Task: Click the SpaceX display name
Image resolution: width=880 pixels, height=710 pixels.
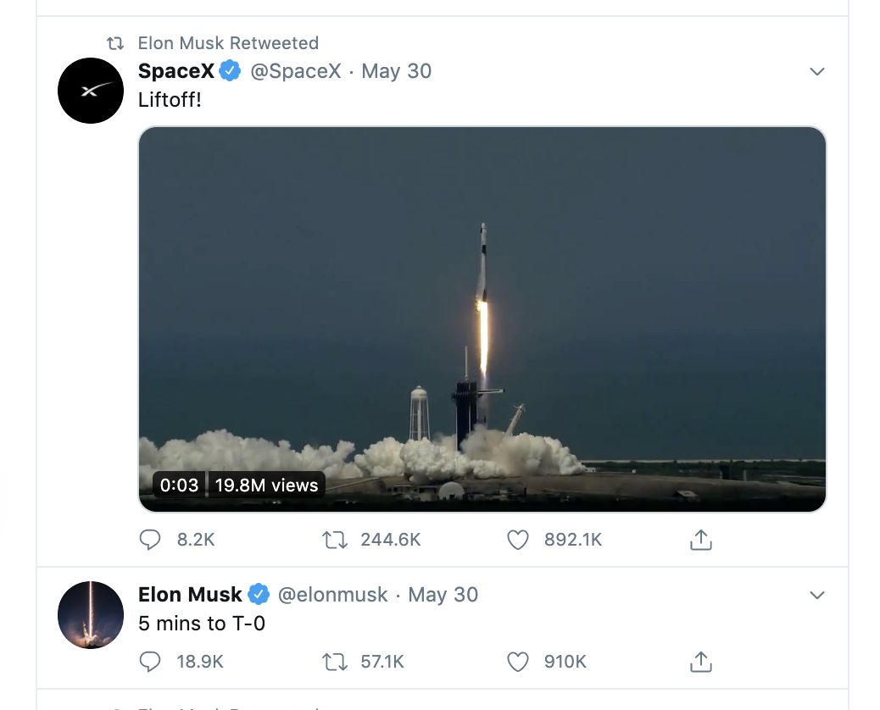Action: (176, 71)
